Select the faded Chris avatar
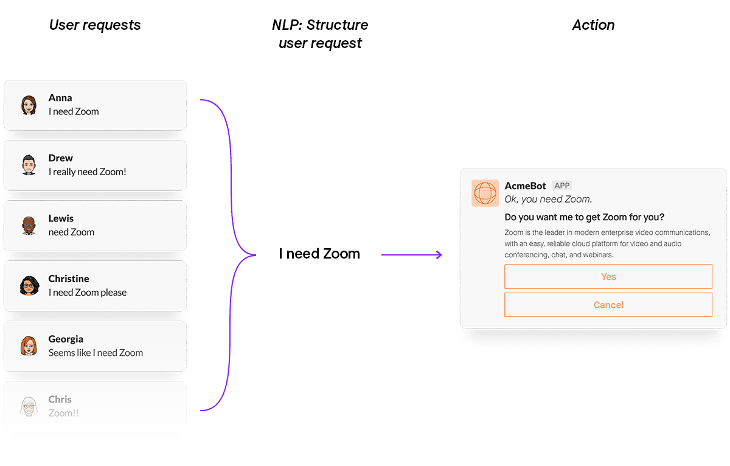The image size is (730, 466). [x=29, y=405]
